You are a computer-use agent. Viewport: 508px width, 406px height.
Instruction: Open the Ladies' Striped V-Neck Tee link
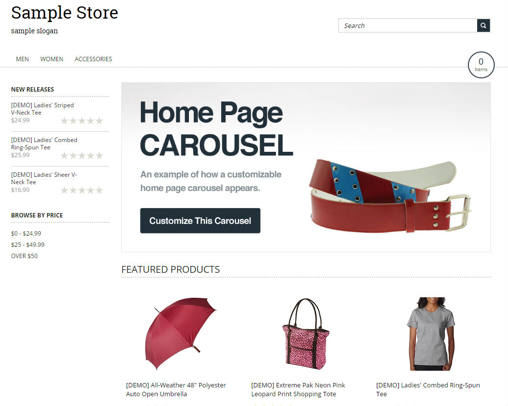43,109
